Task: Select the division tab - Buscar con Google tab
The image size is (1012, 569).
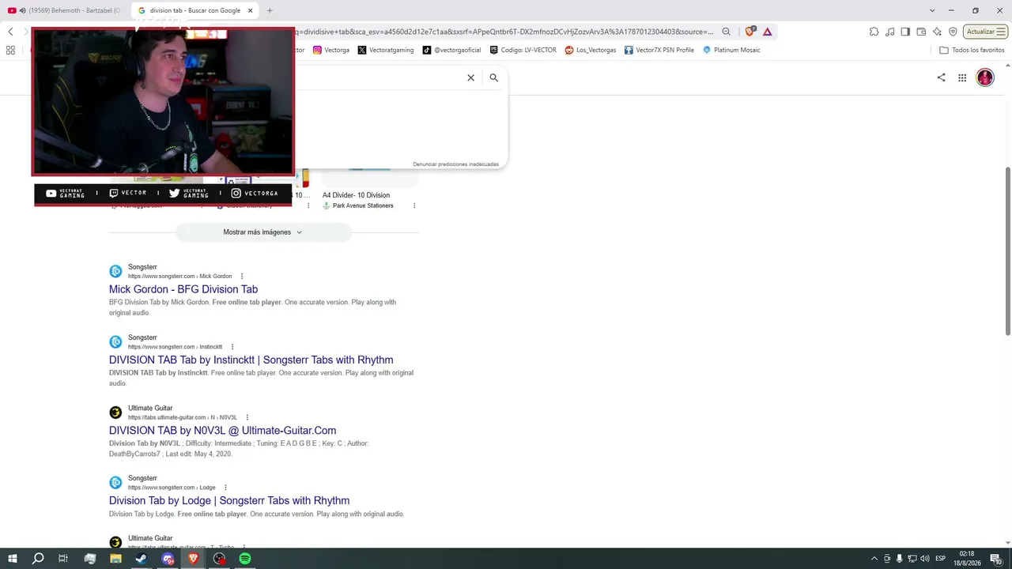Action: click(x=194, y=10)
